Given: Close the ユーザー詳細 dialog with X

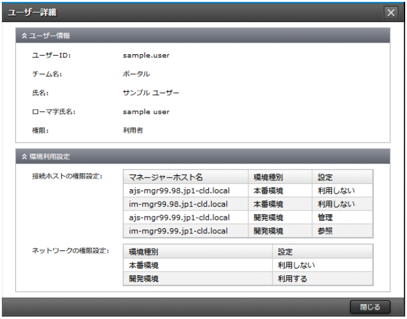Looking at the screenshot, I should tap(391, 12).
